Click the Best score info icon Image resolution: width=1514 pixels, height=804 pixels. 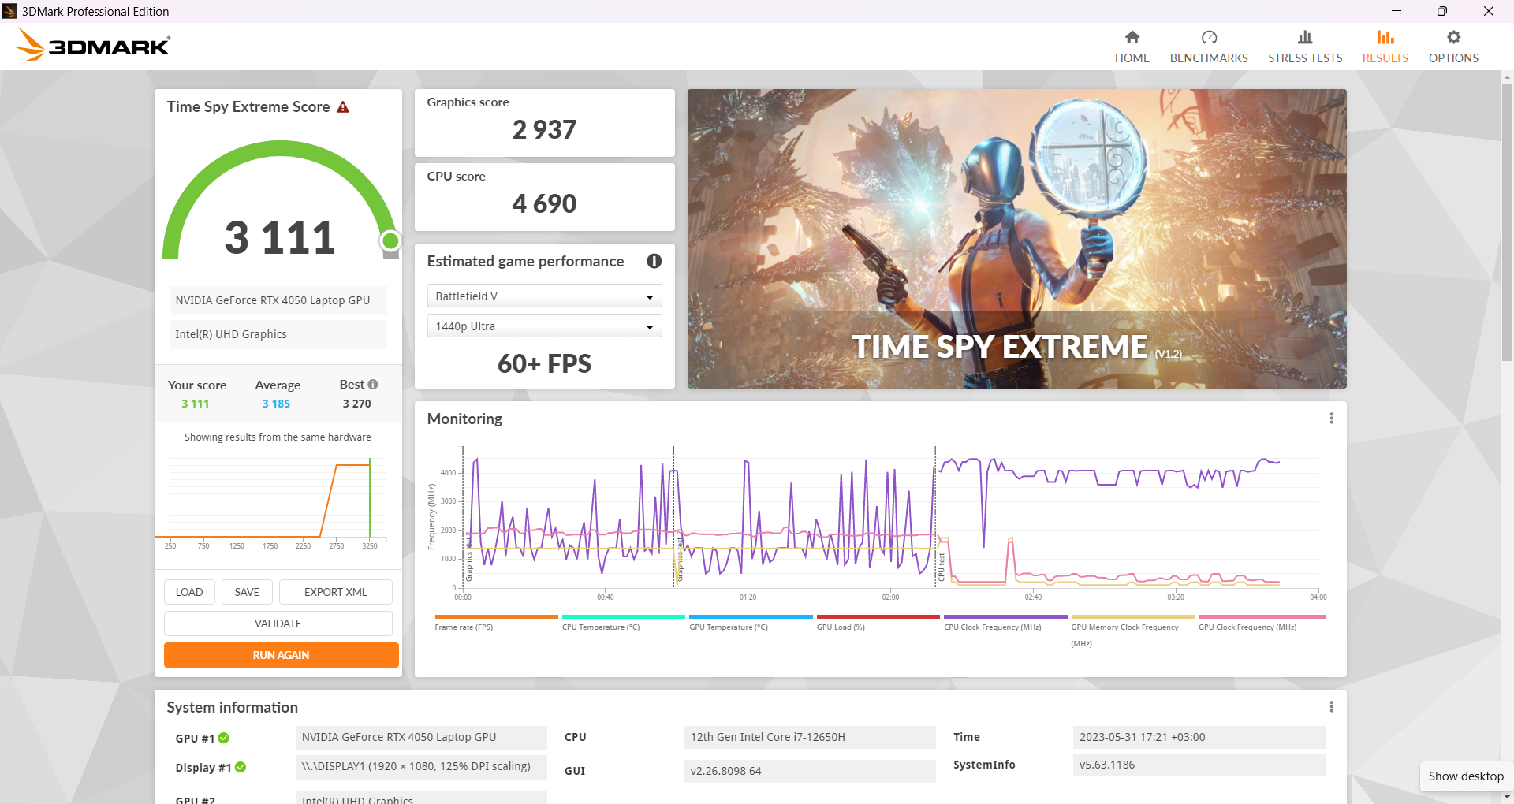[x=373, y=385]
